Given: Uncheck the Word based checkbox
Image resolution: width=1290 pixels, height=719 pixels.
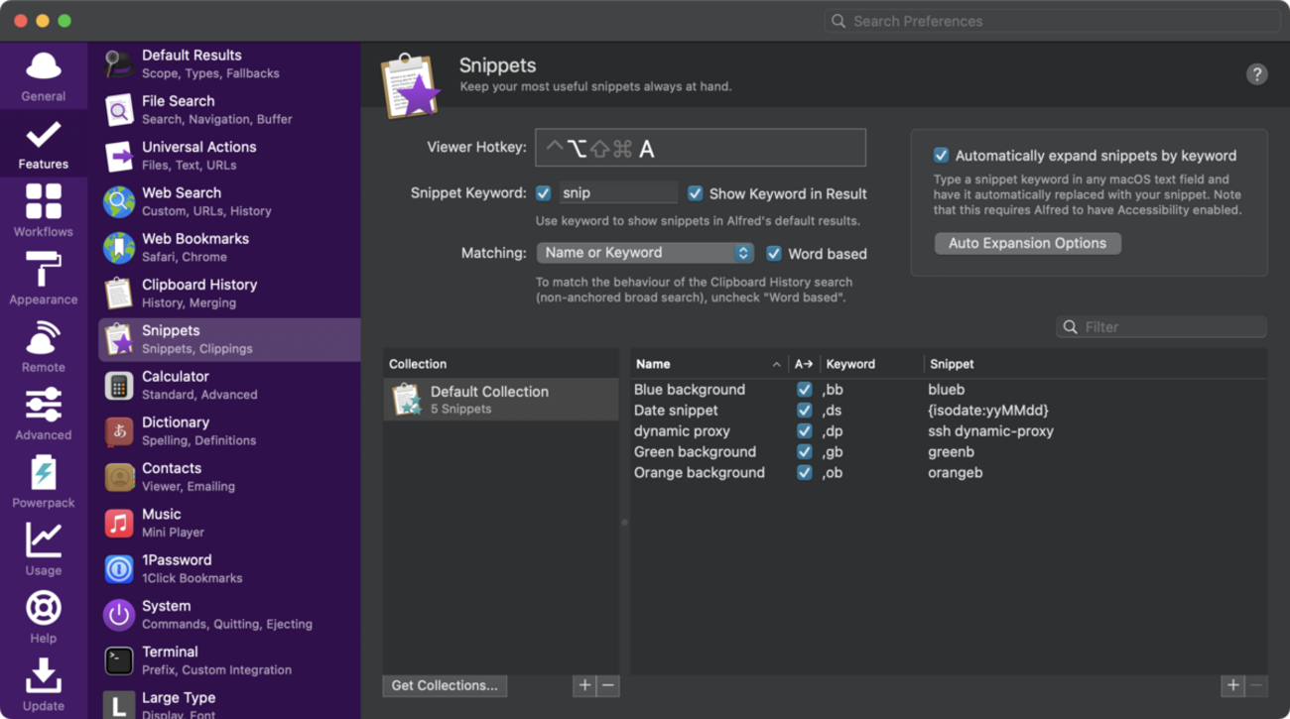Looking at the screenshot, I should pos(773,254).
